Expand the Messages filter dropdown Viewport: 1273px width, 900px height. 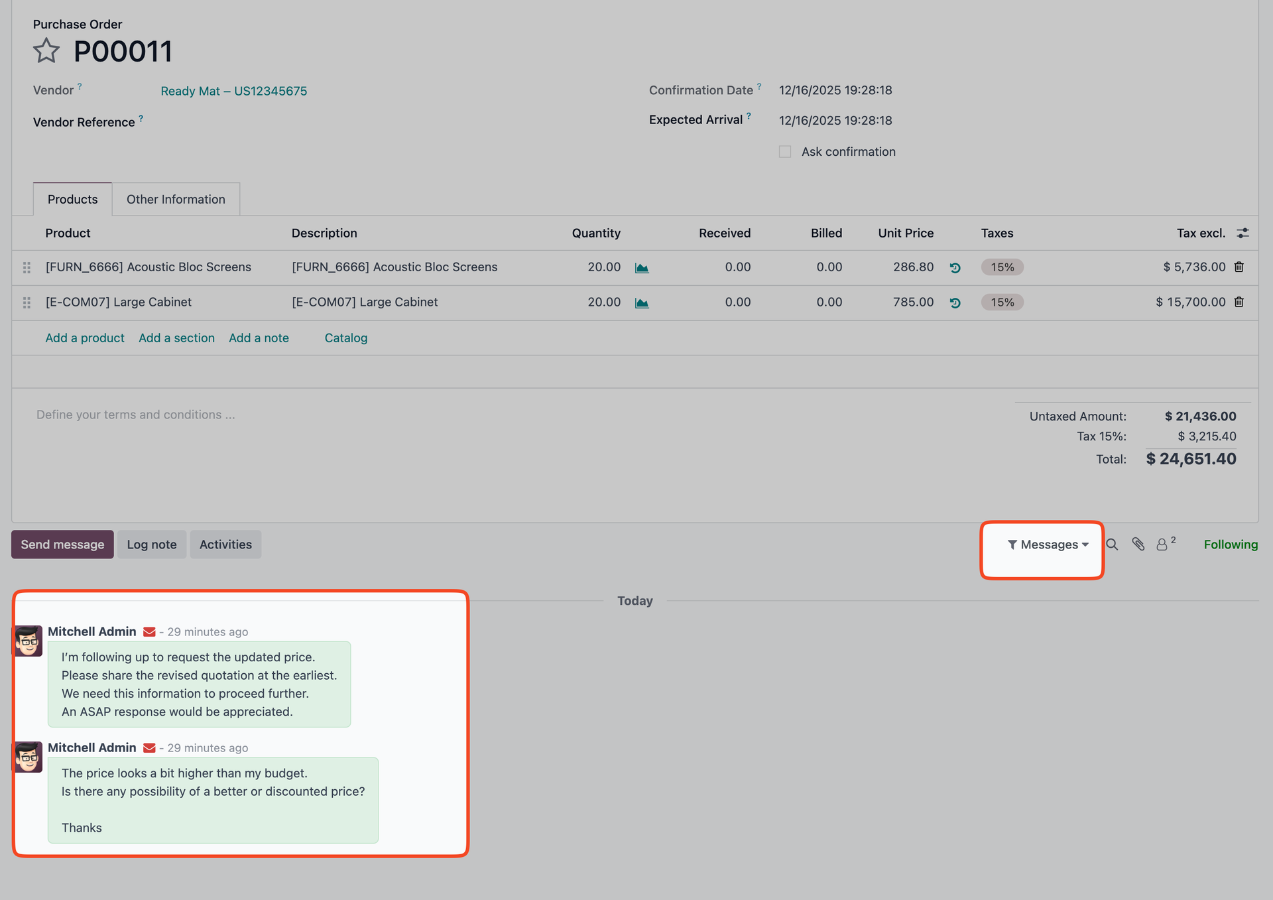[1048, 545]
